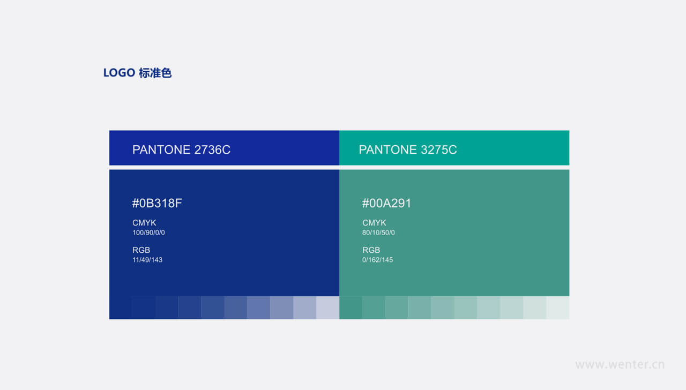Select the #00A291 hex code text

click(x=386, y=204)
